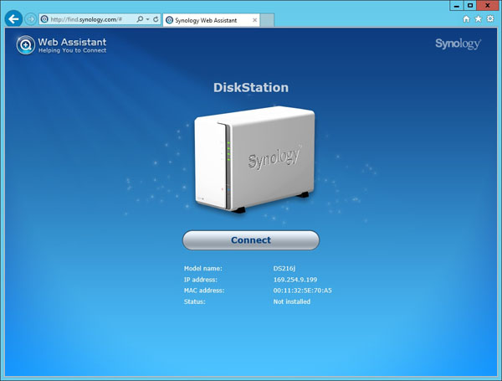Click the DiskStation heading
Screen dimensions: 502x381
pos(251,87)
